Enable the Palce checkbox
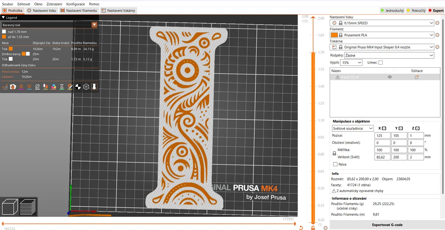This screenshot has height=230, width=445. tap(335, 164)
